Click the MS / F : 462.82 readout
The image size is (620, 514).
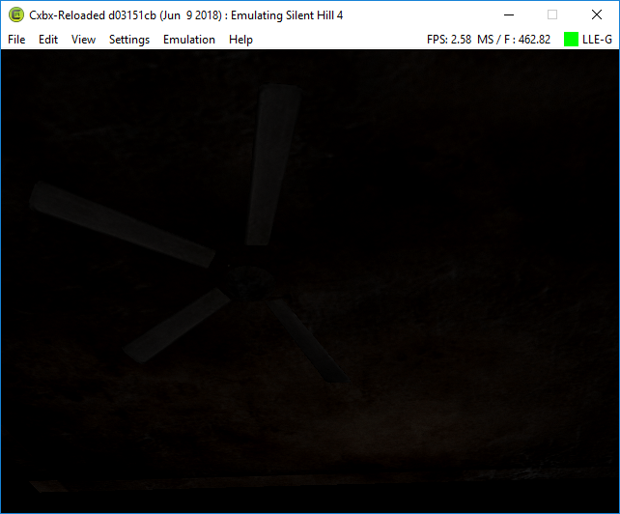tap(514, 40)
